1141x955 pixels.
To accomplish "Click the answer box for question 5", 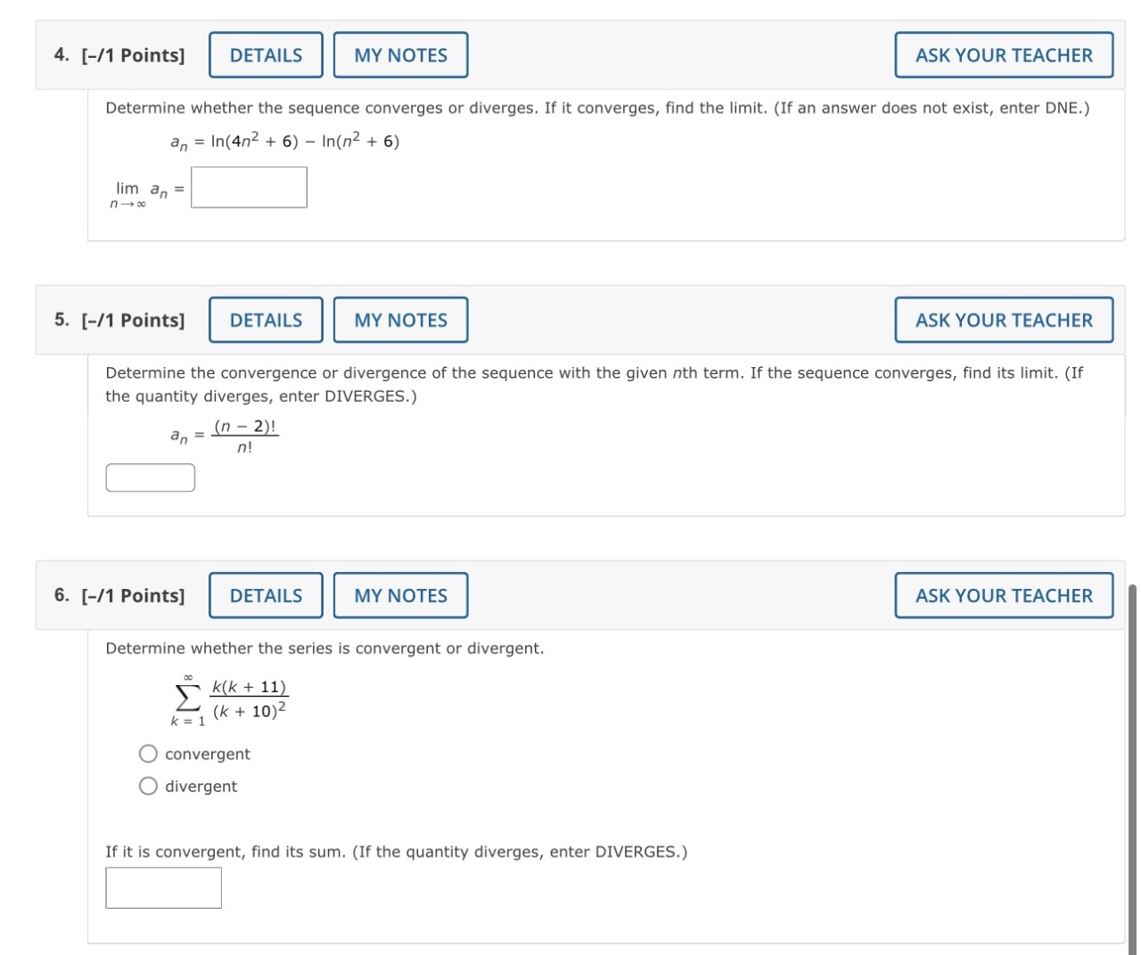I will click(x=150, y=477).
